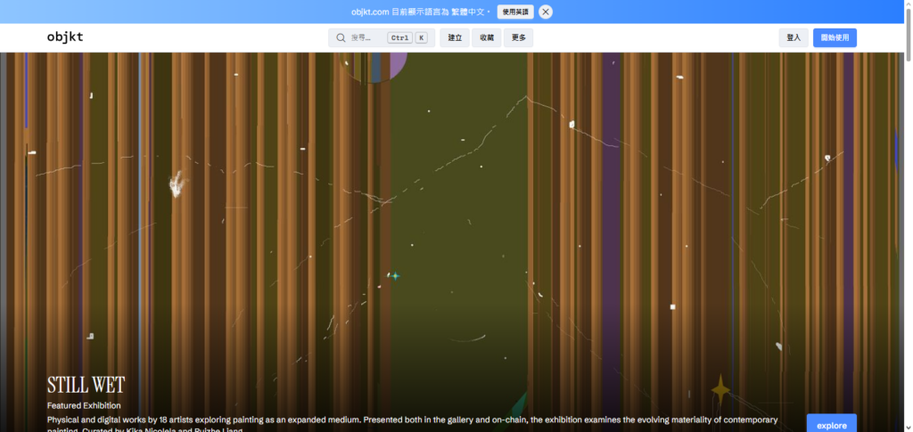This screenshot has height=432, width=913.
Task: Click the Featured Exhibition label
Action: click(84, 406)
